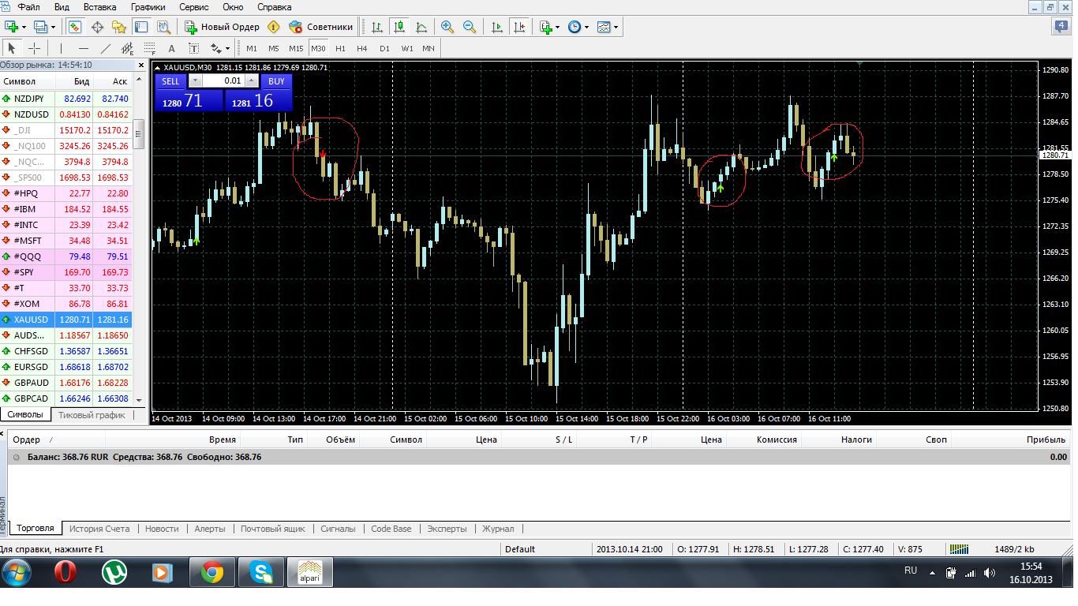Viewport: 1078px width, 606px height.
Task: Click the BUY button on the chart
Action: [276, 80]
